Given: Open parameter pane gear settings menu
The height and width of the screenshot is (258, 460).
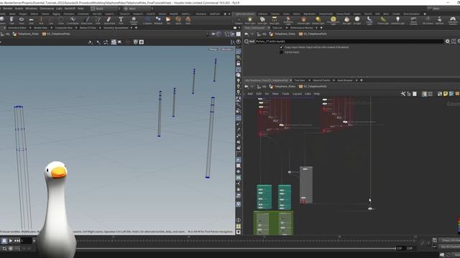Looking at the screenshot, I should pyautogui.click(x=447, y=42).
